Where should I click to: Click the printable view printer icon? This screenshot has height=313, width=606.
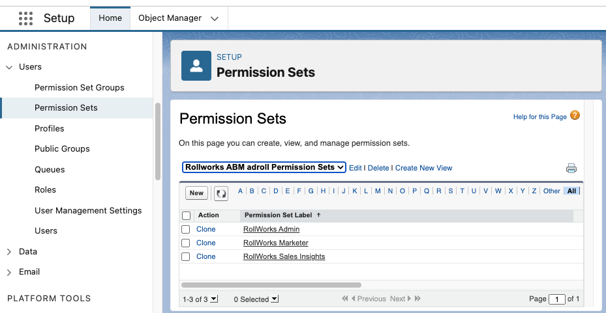[571, 169]
